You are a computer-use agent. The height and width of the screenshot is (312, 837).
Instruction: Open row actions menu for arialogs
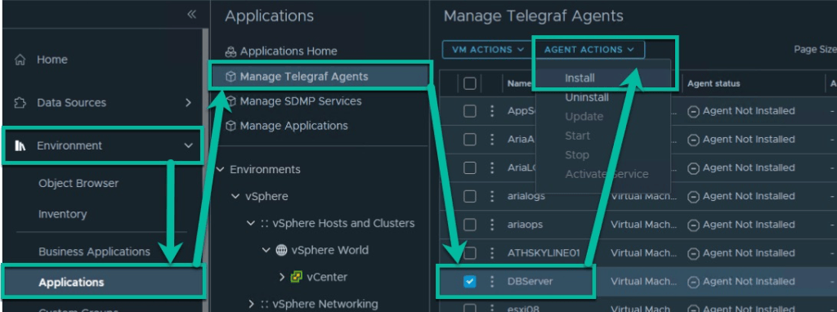click(492, 196)
